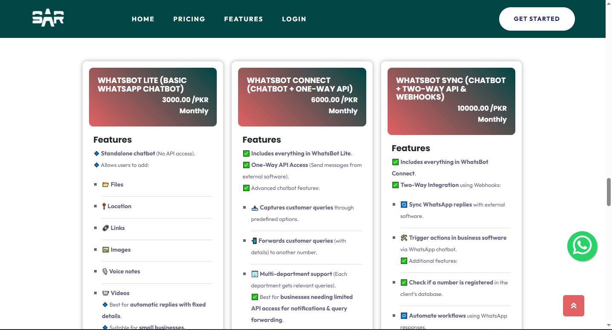Click the microphone icon beside Voice notes

point(105,271)
